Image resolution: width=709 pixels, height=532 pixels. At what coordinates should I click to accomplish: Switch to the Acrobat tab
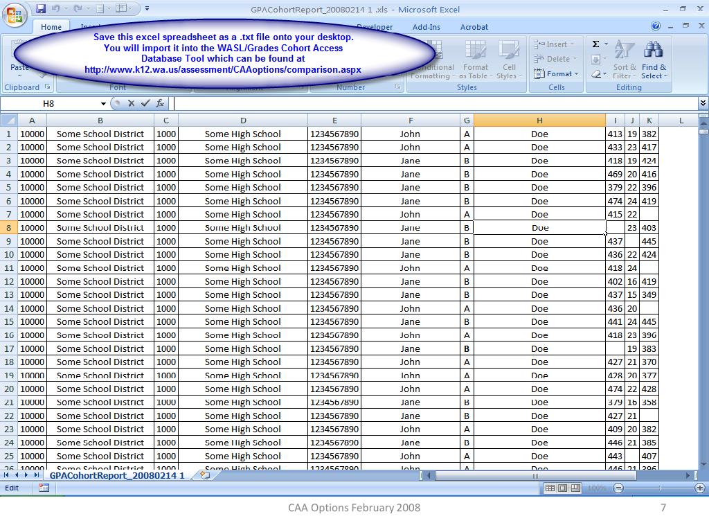[474, 27]
